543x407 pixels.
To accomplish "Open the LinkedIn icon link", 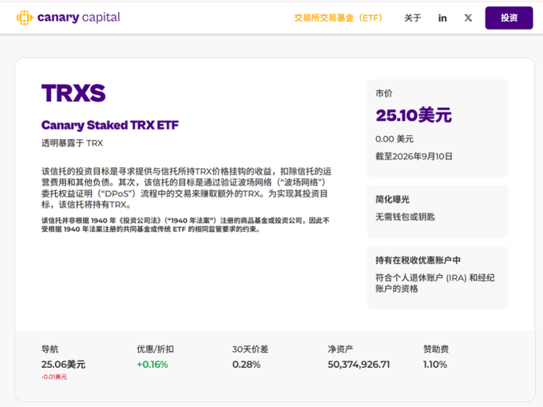I will 442,18.
